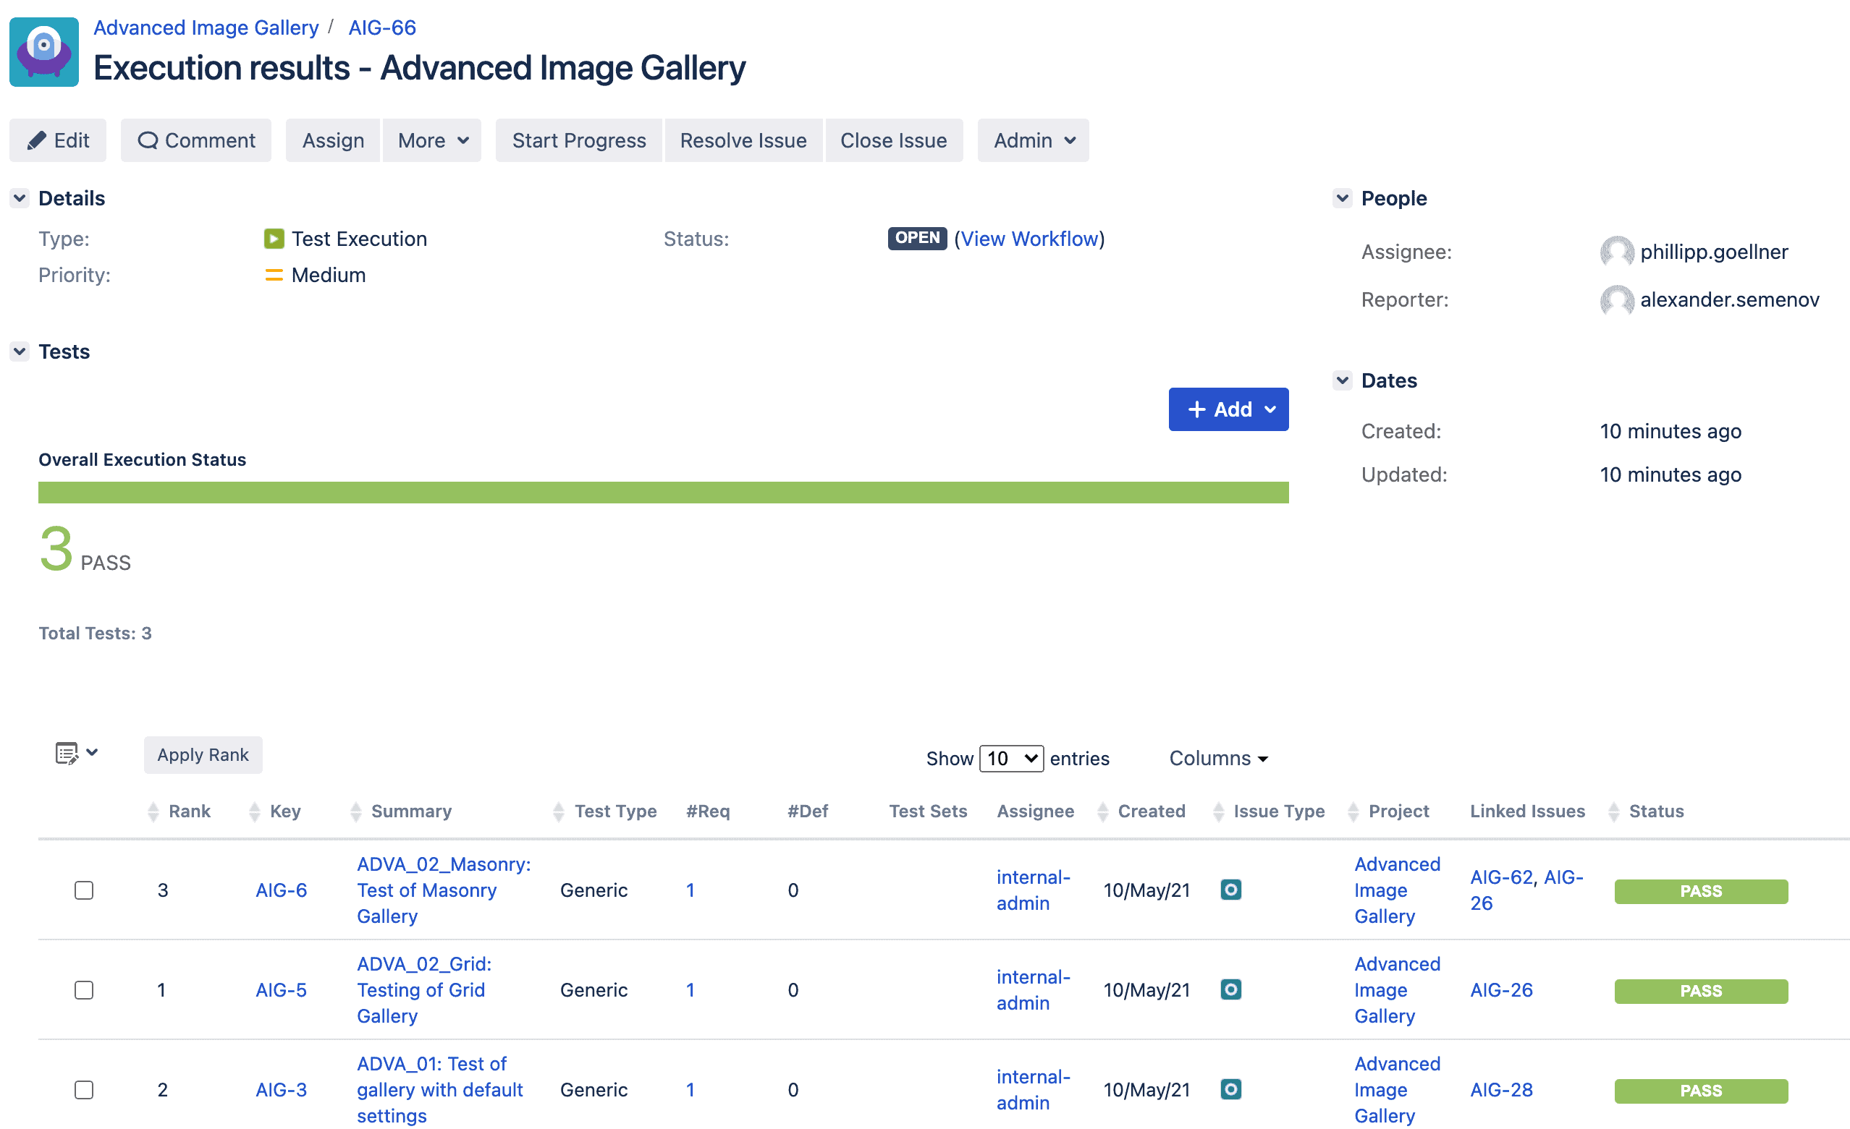Screen dimensions: 1850x1129
Task: Click the green overall execution status bar
Action: coord(664,492)
